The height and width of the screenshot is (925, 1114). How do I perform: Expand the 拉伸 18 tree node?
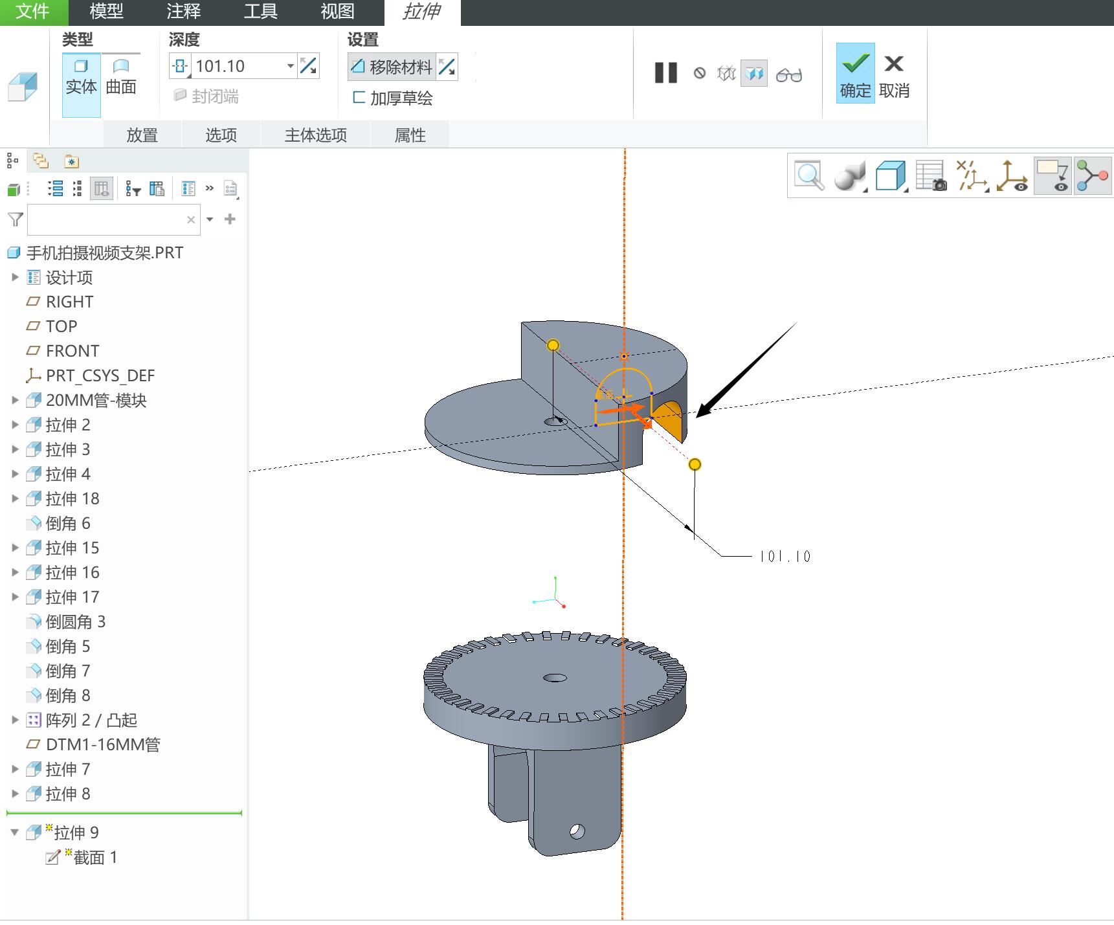click(15, 498)
